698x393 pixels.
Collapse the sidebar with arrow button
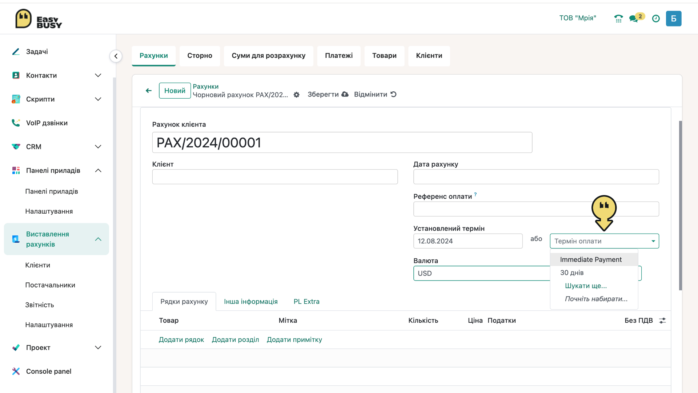tap(116, 56)
